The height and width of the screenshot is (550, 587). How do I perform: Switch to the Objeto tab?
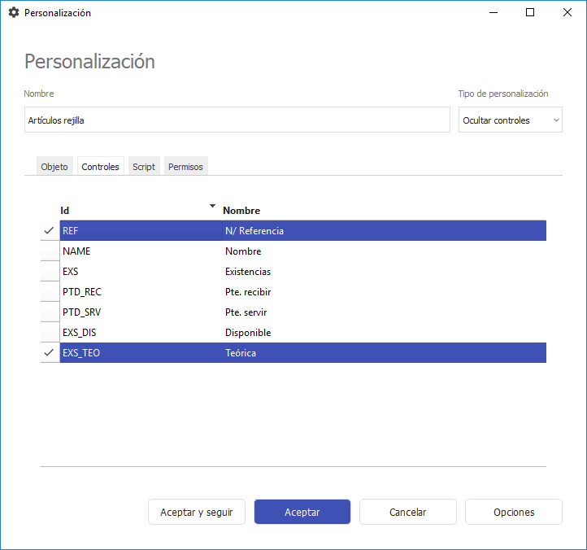[x=54, y=167]
